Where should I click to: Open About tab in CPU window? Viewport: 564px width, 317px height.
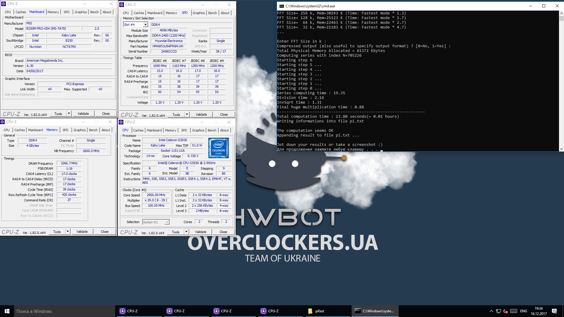tap(224, 130)
